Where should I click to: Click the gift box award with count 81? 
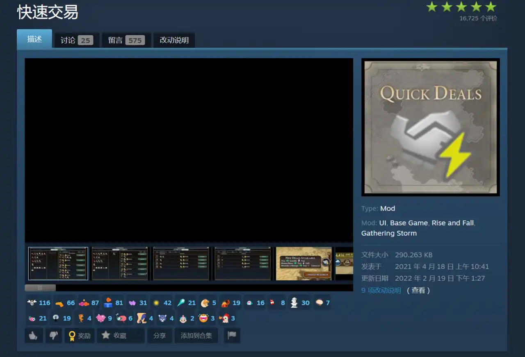114,303
